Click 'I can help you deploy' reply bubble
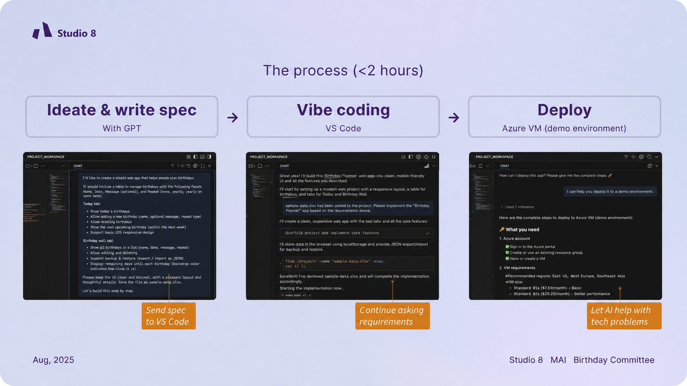 point(610,192)
